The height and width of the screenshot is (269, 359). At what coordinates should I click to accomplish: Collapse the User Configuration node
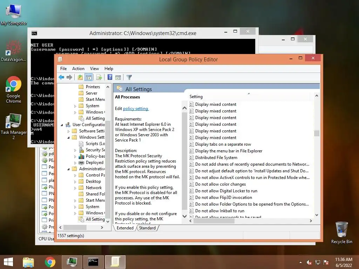point(62,125)
